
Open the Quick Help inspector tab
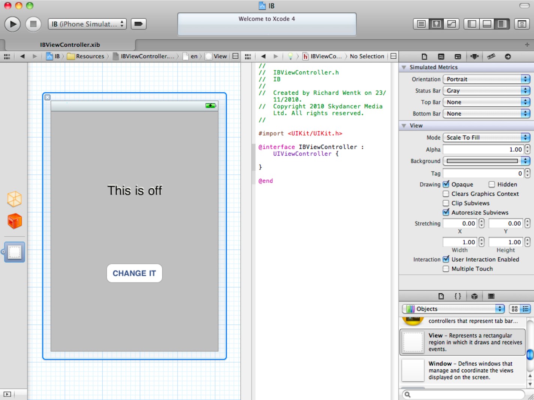(x=441, y=57)
